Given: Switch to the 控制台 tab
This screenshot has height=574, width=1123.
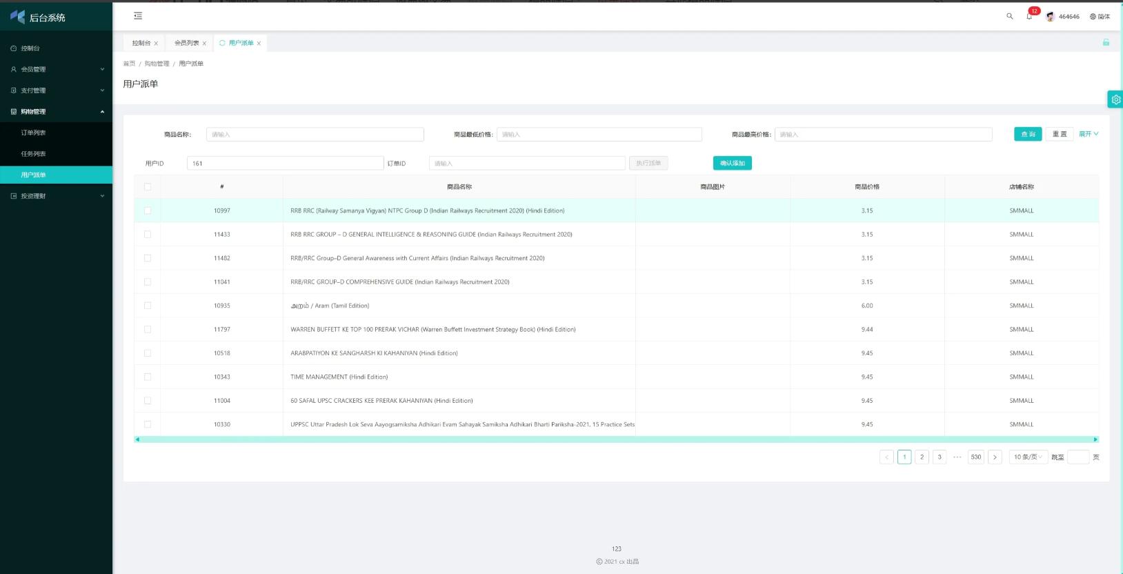Looking at the screenshot, I should click(x=141, y=43).
